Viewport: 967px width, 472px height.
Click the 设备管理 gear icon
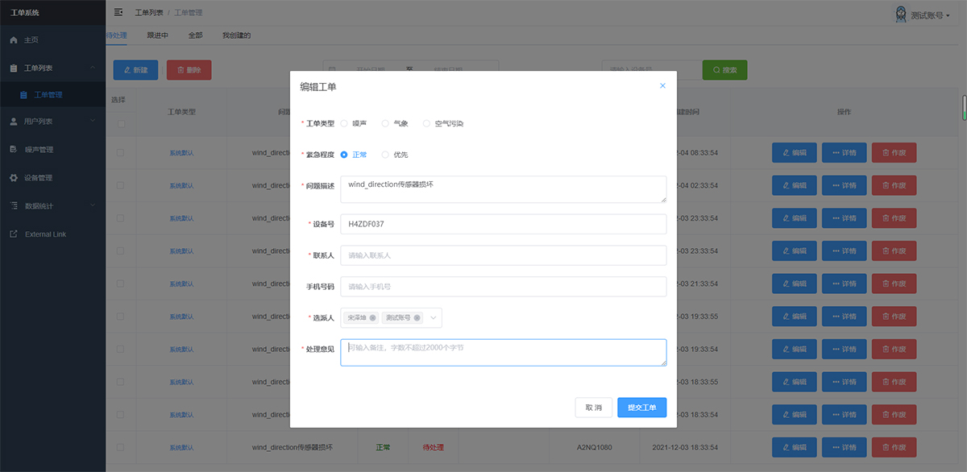[14, 178]
